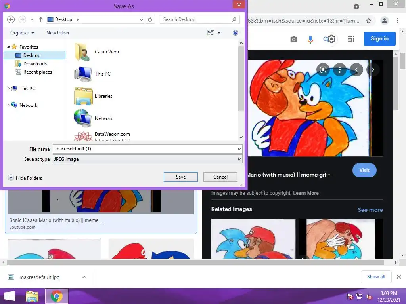Viewport: 406px width, 304px height.
Task: Open Windows Start menu
Action: 10,296
